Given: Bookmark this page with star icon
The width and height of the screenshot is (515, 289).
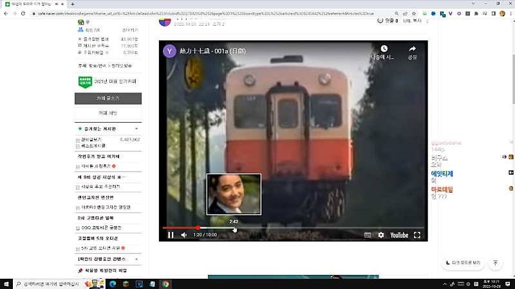Looking at the screenshot, I should (x=414, y=13).
